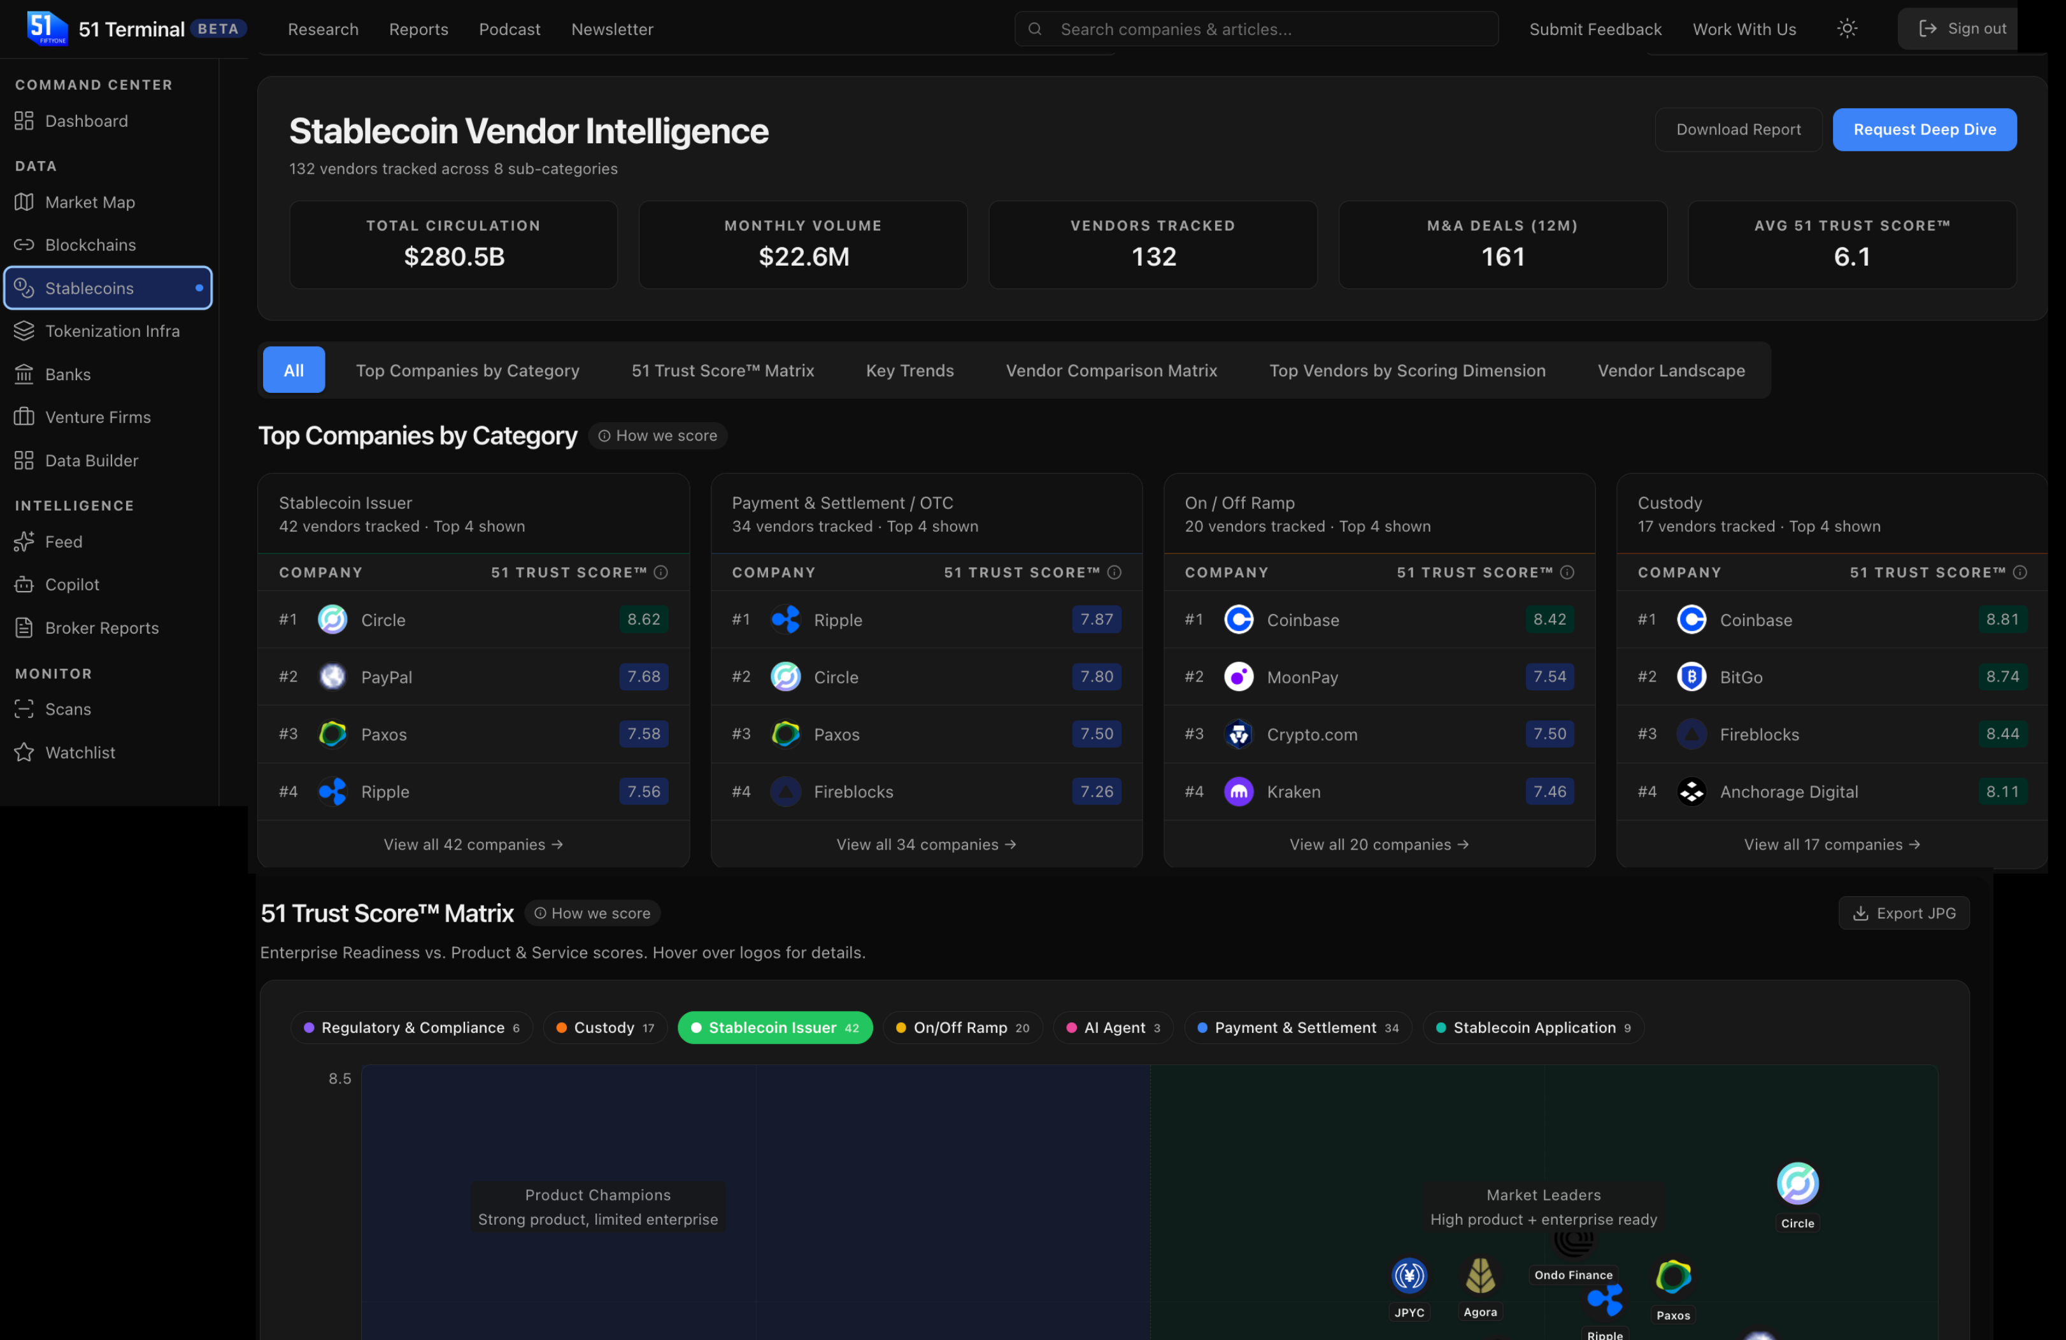
Task: Toggle the light/dark theme sun icon
Action: pyautogui.click(x=1848, y=29)
